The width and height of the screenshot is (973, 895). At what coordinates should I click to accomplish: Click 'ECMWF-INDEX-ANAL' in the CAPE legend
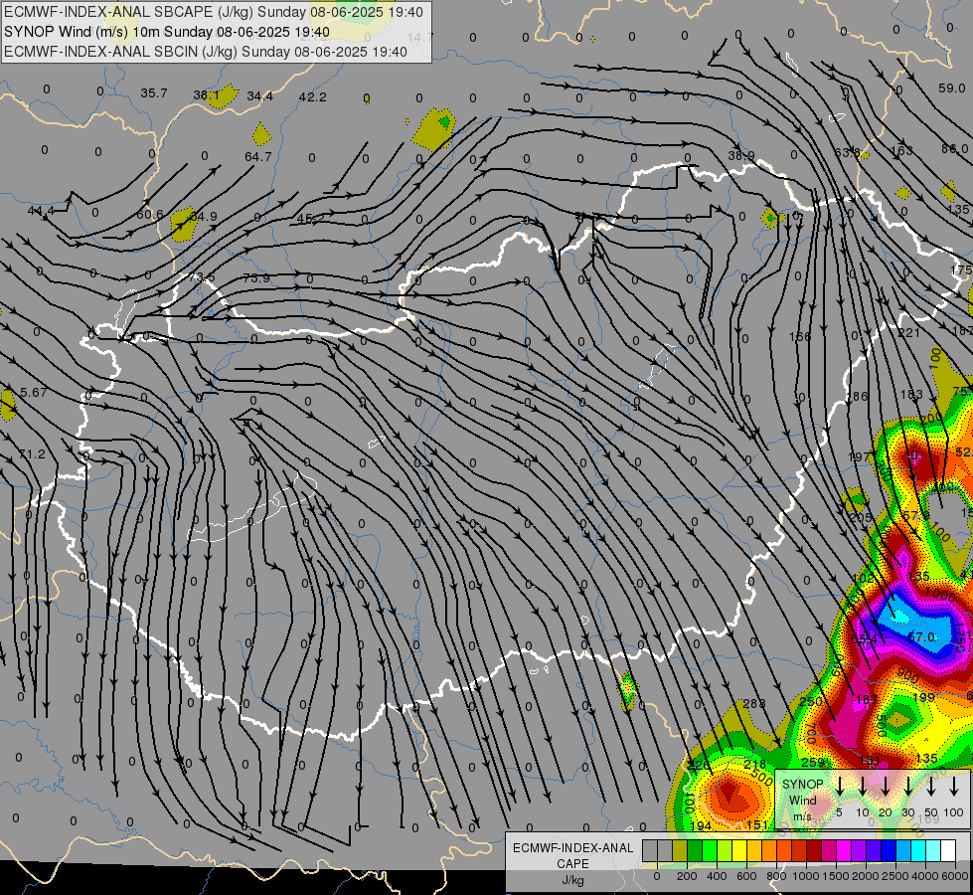[x=572, y=848]
